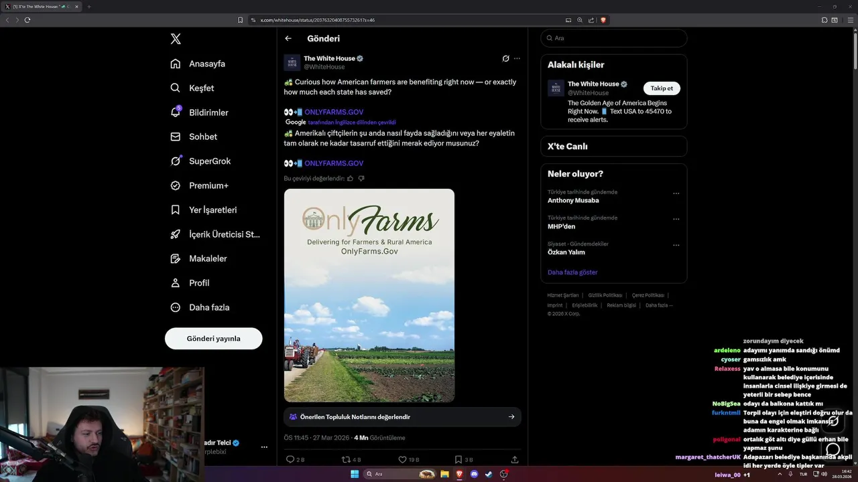Open options for Anthony Musaba trend
The height and width of the screenshot is (482, 858).
click(x=676, y=193)
